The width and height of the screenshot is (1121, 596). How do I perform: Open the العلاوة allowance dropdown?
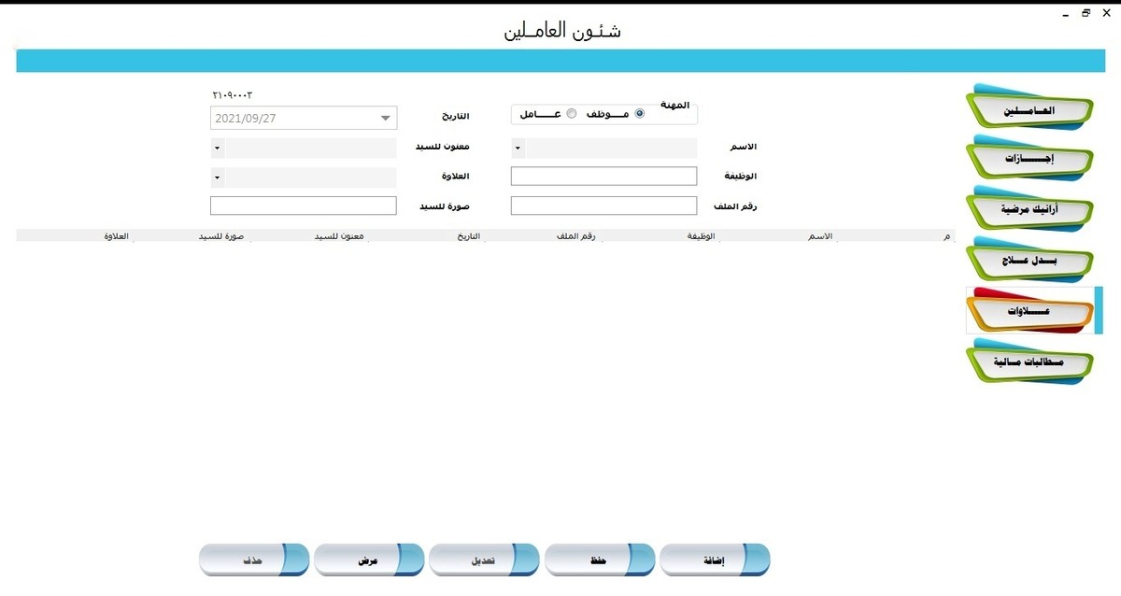click(x=216, y=177)
